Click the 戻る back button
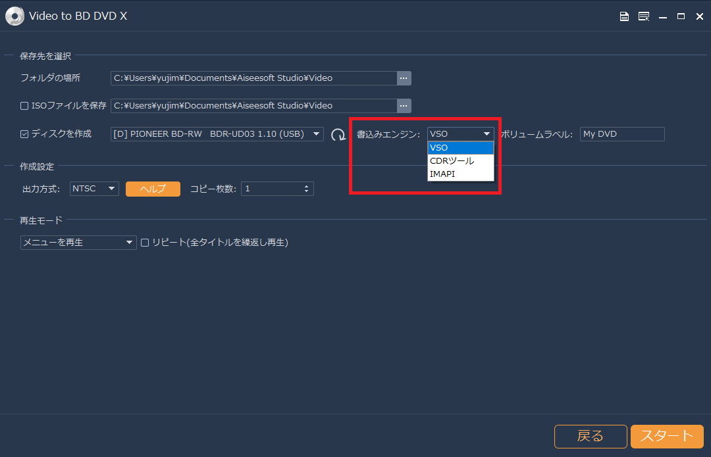 [x=590, y=436]
